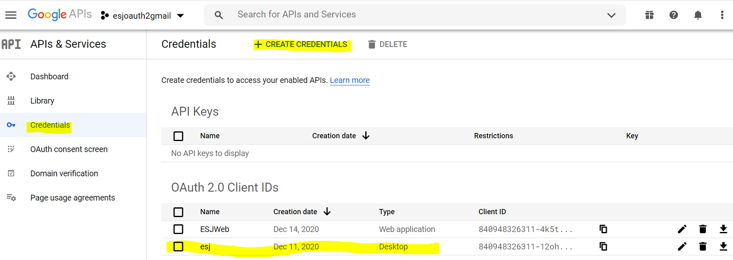Tick the esj row checkbox
Viewport: 733px width, 260px height.
click(178, 247)
